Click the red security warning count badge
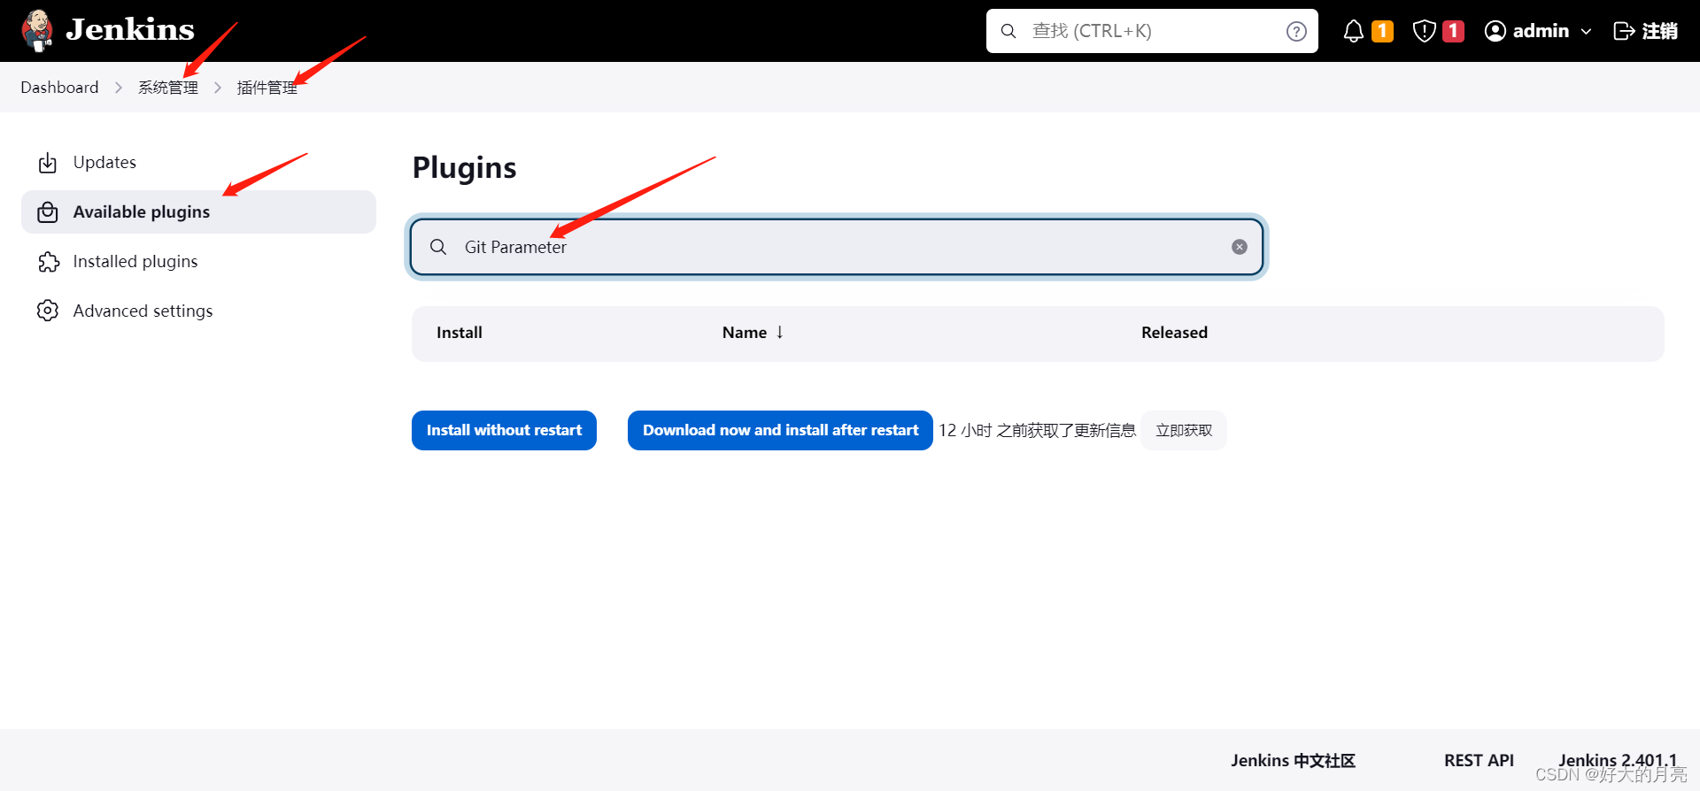The width and height of the screenshot is (1700, 791). tap(1453, 31)
